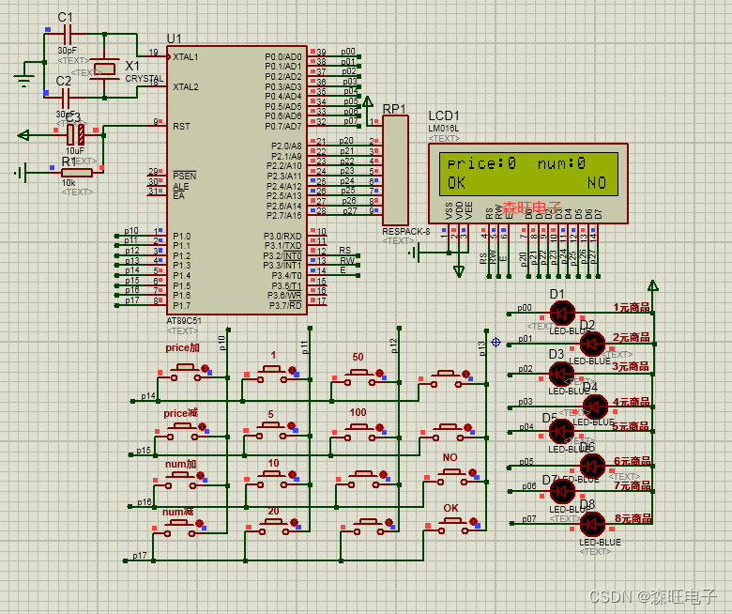Toggle latch dot of the 20 button
This screenshot has width=732, height=614.
294,522
